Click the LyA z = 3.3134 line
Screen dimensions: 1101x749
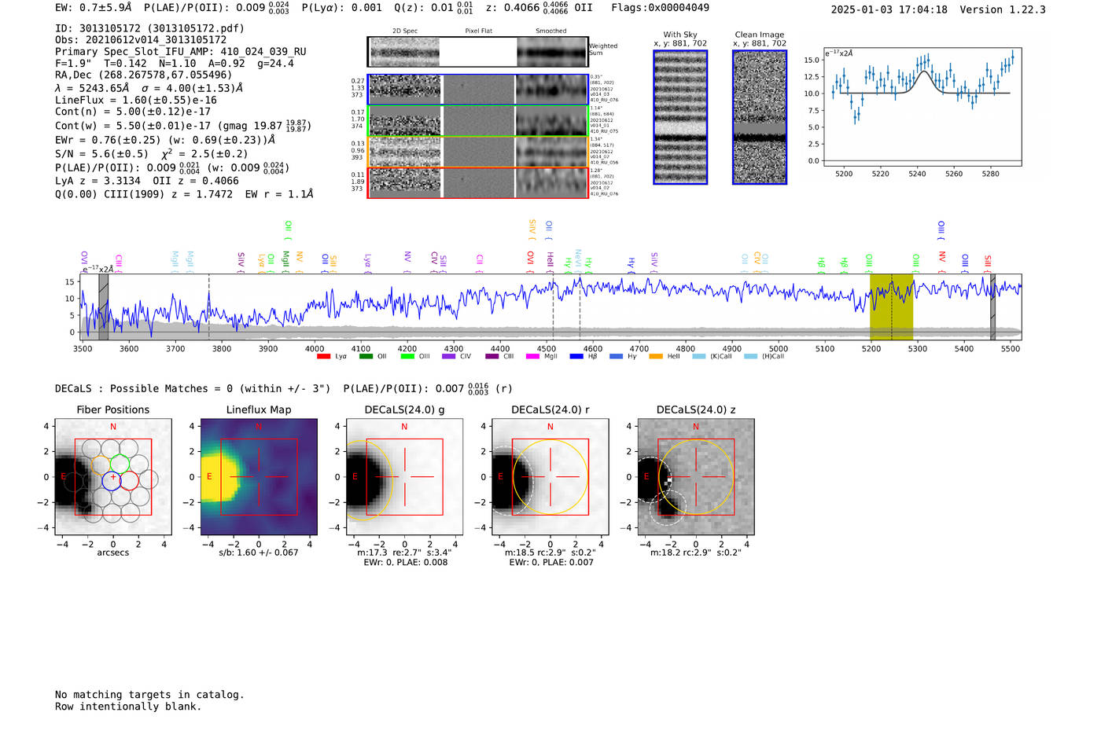point(96,181)
